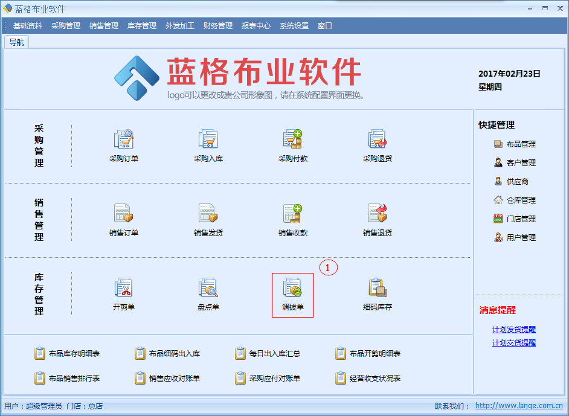Open the 基础资料 menu
The height and width of the screenshot is (416, 569).
click(x=28, y=26)
